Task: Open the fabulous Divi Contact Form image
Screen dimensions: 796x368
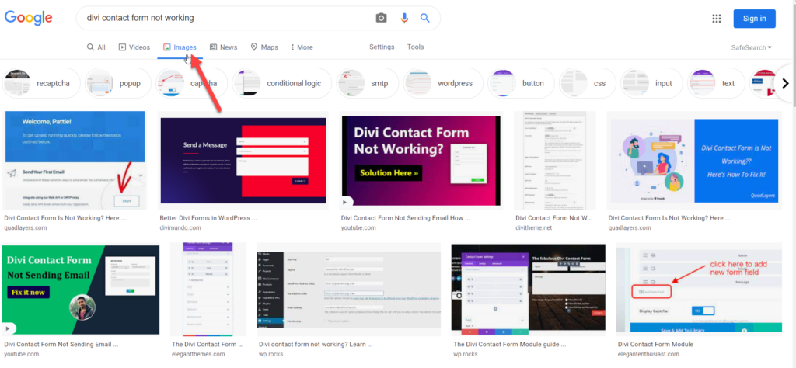Action: point(529,290)
